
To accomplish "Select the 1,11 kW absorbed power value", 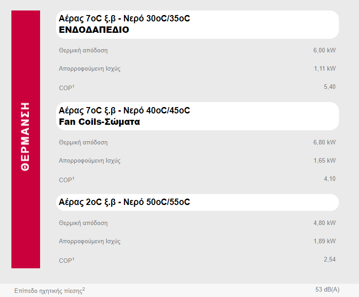I will tap(324, 69).
